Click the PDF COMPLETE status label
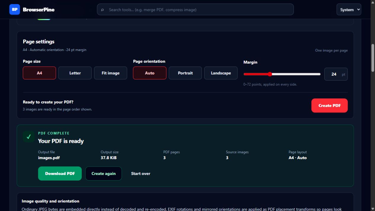Viewport: 375px width, 211px height. coord(54,133)
